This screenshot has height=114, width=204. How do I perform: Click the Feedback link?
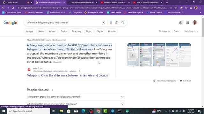(x=187, y=81)
